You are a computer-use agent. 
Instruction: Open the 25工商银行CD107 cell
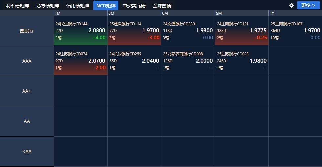[295, 31]
